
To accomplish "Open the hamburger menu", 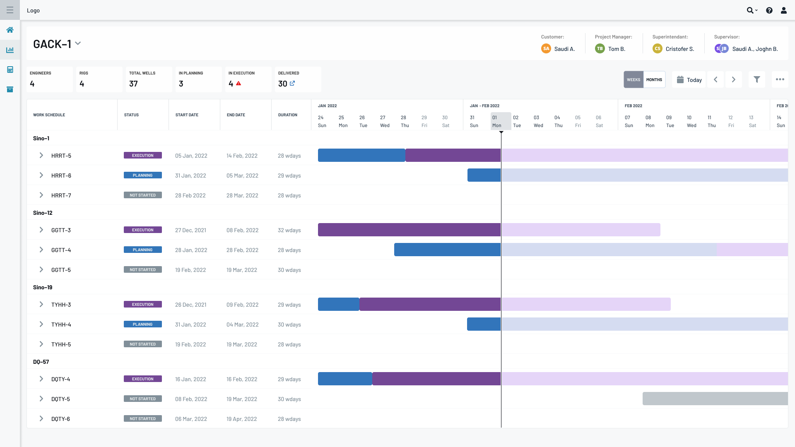I will pyautogui.click(x=10, y=10).
